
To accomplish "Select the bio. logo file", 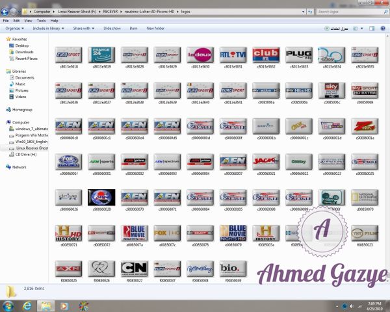I will click(x=233, y=268).
